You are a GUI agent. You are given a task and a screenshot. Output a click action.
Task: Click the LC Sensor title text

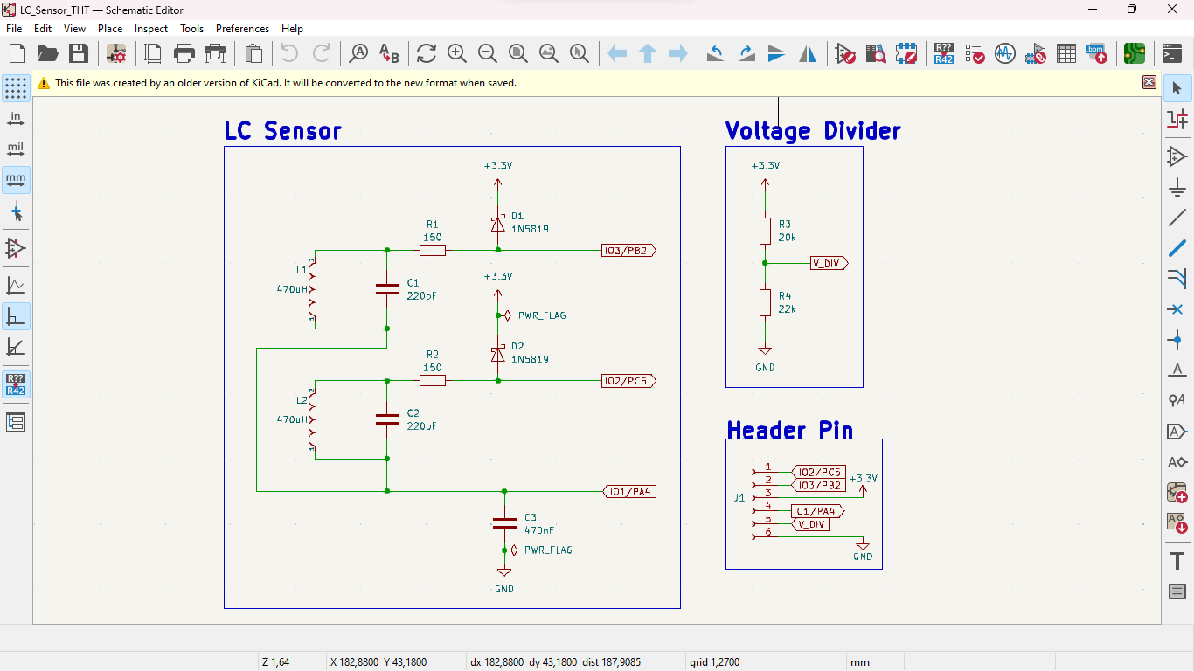click(x=282, y=131)
